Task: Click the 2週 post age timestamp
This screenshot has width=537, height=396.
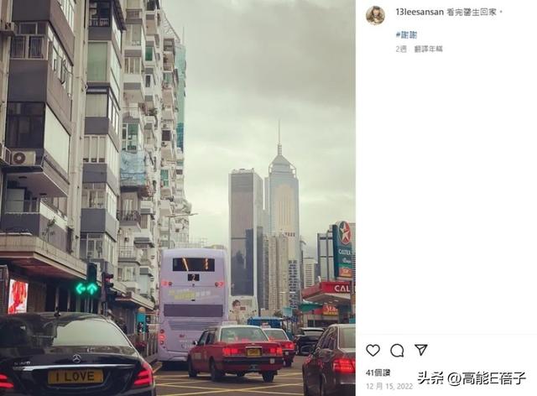Action: tap(401, 49)
